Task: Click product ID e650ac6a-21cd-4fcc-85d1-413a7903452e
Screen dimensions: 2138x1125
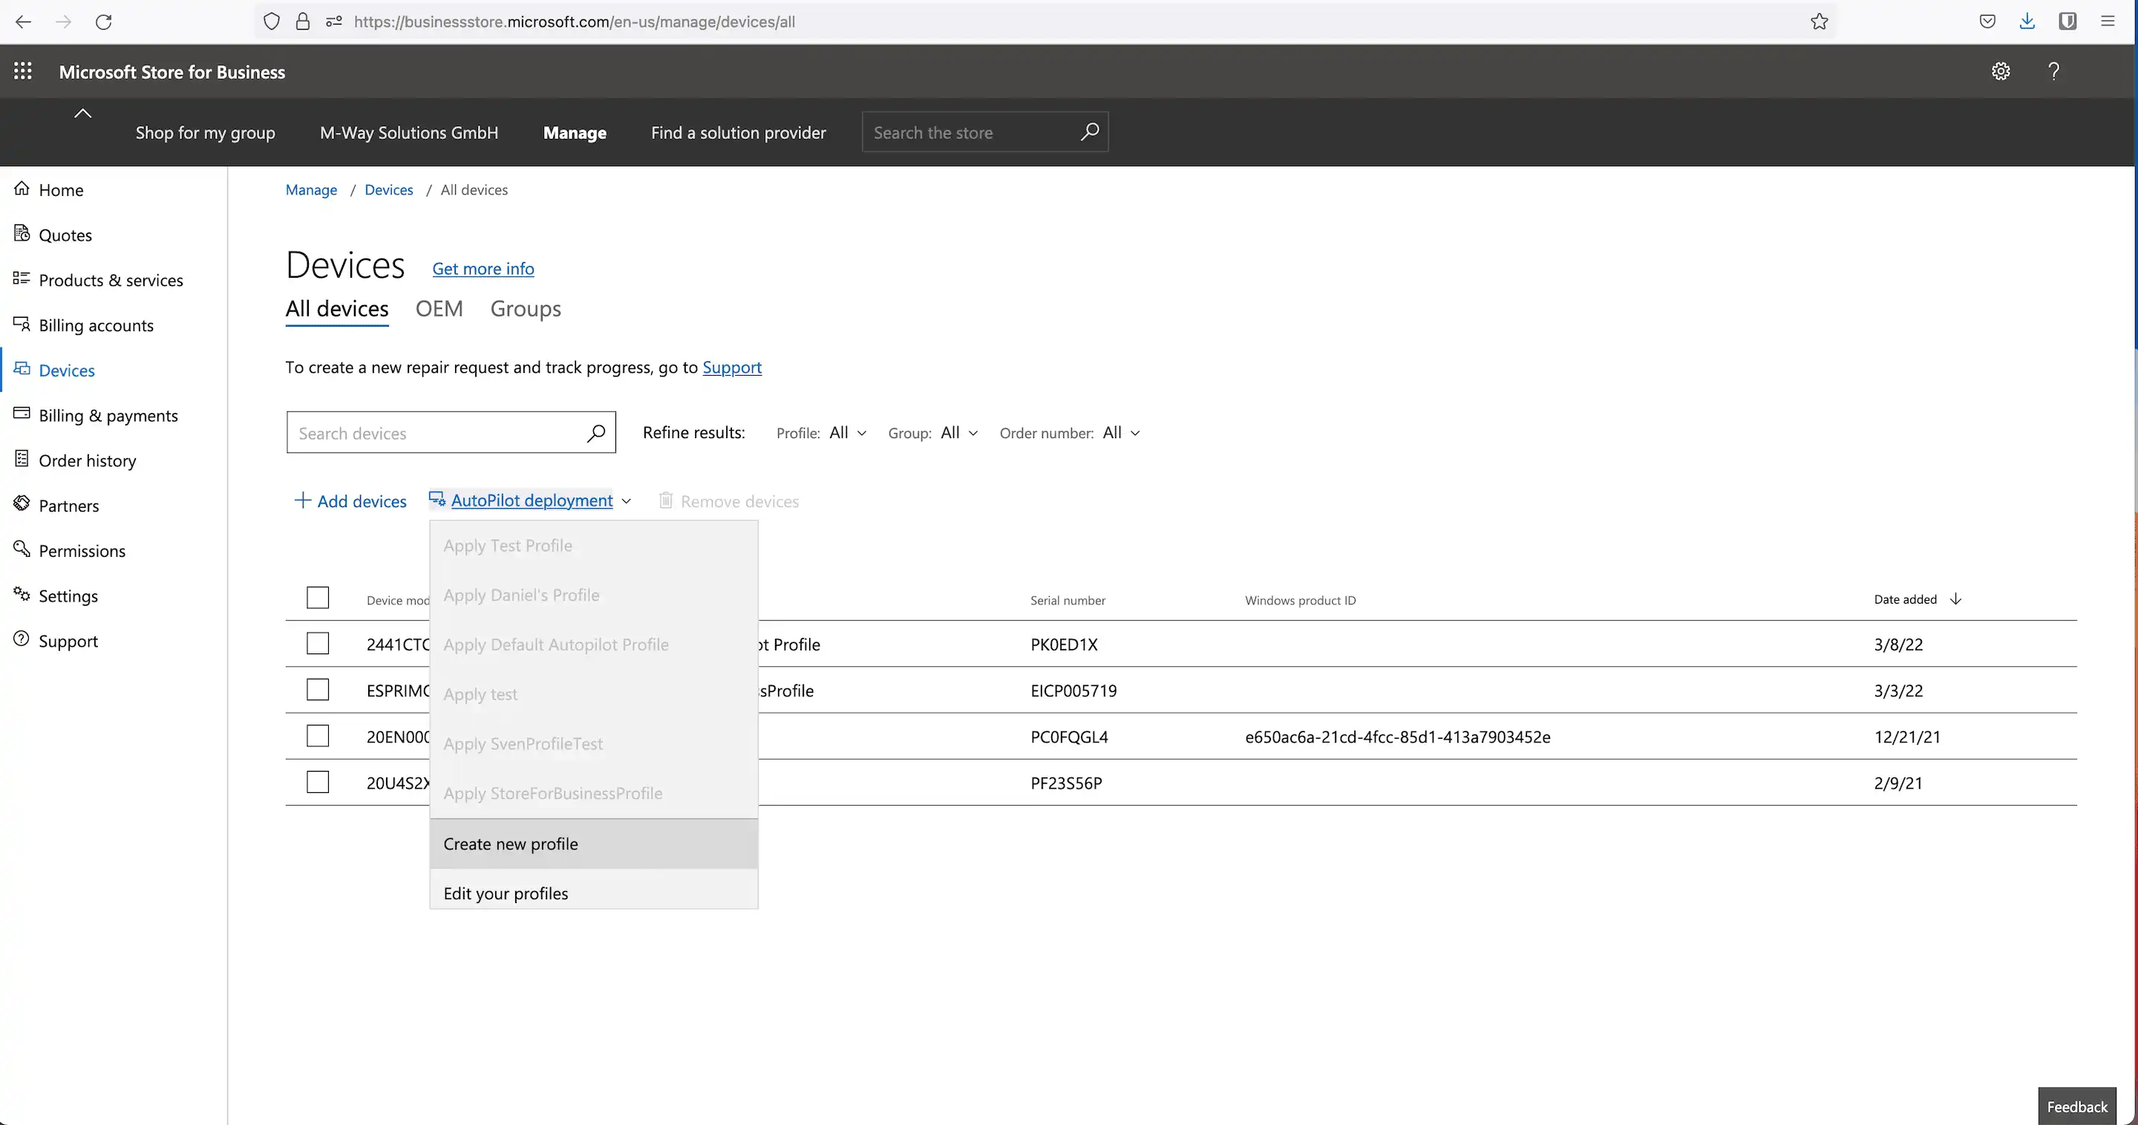Action: coord(1398,737)
